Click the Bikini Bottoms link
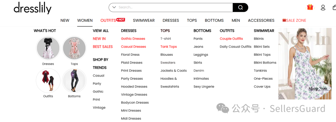The width and height of the screenshot is (336, 122). 265,63
